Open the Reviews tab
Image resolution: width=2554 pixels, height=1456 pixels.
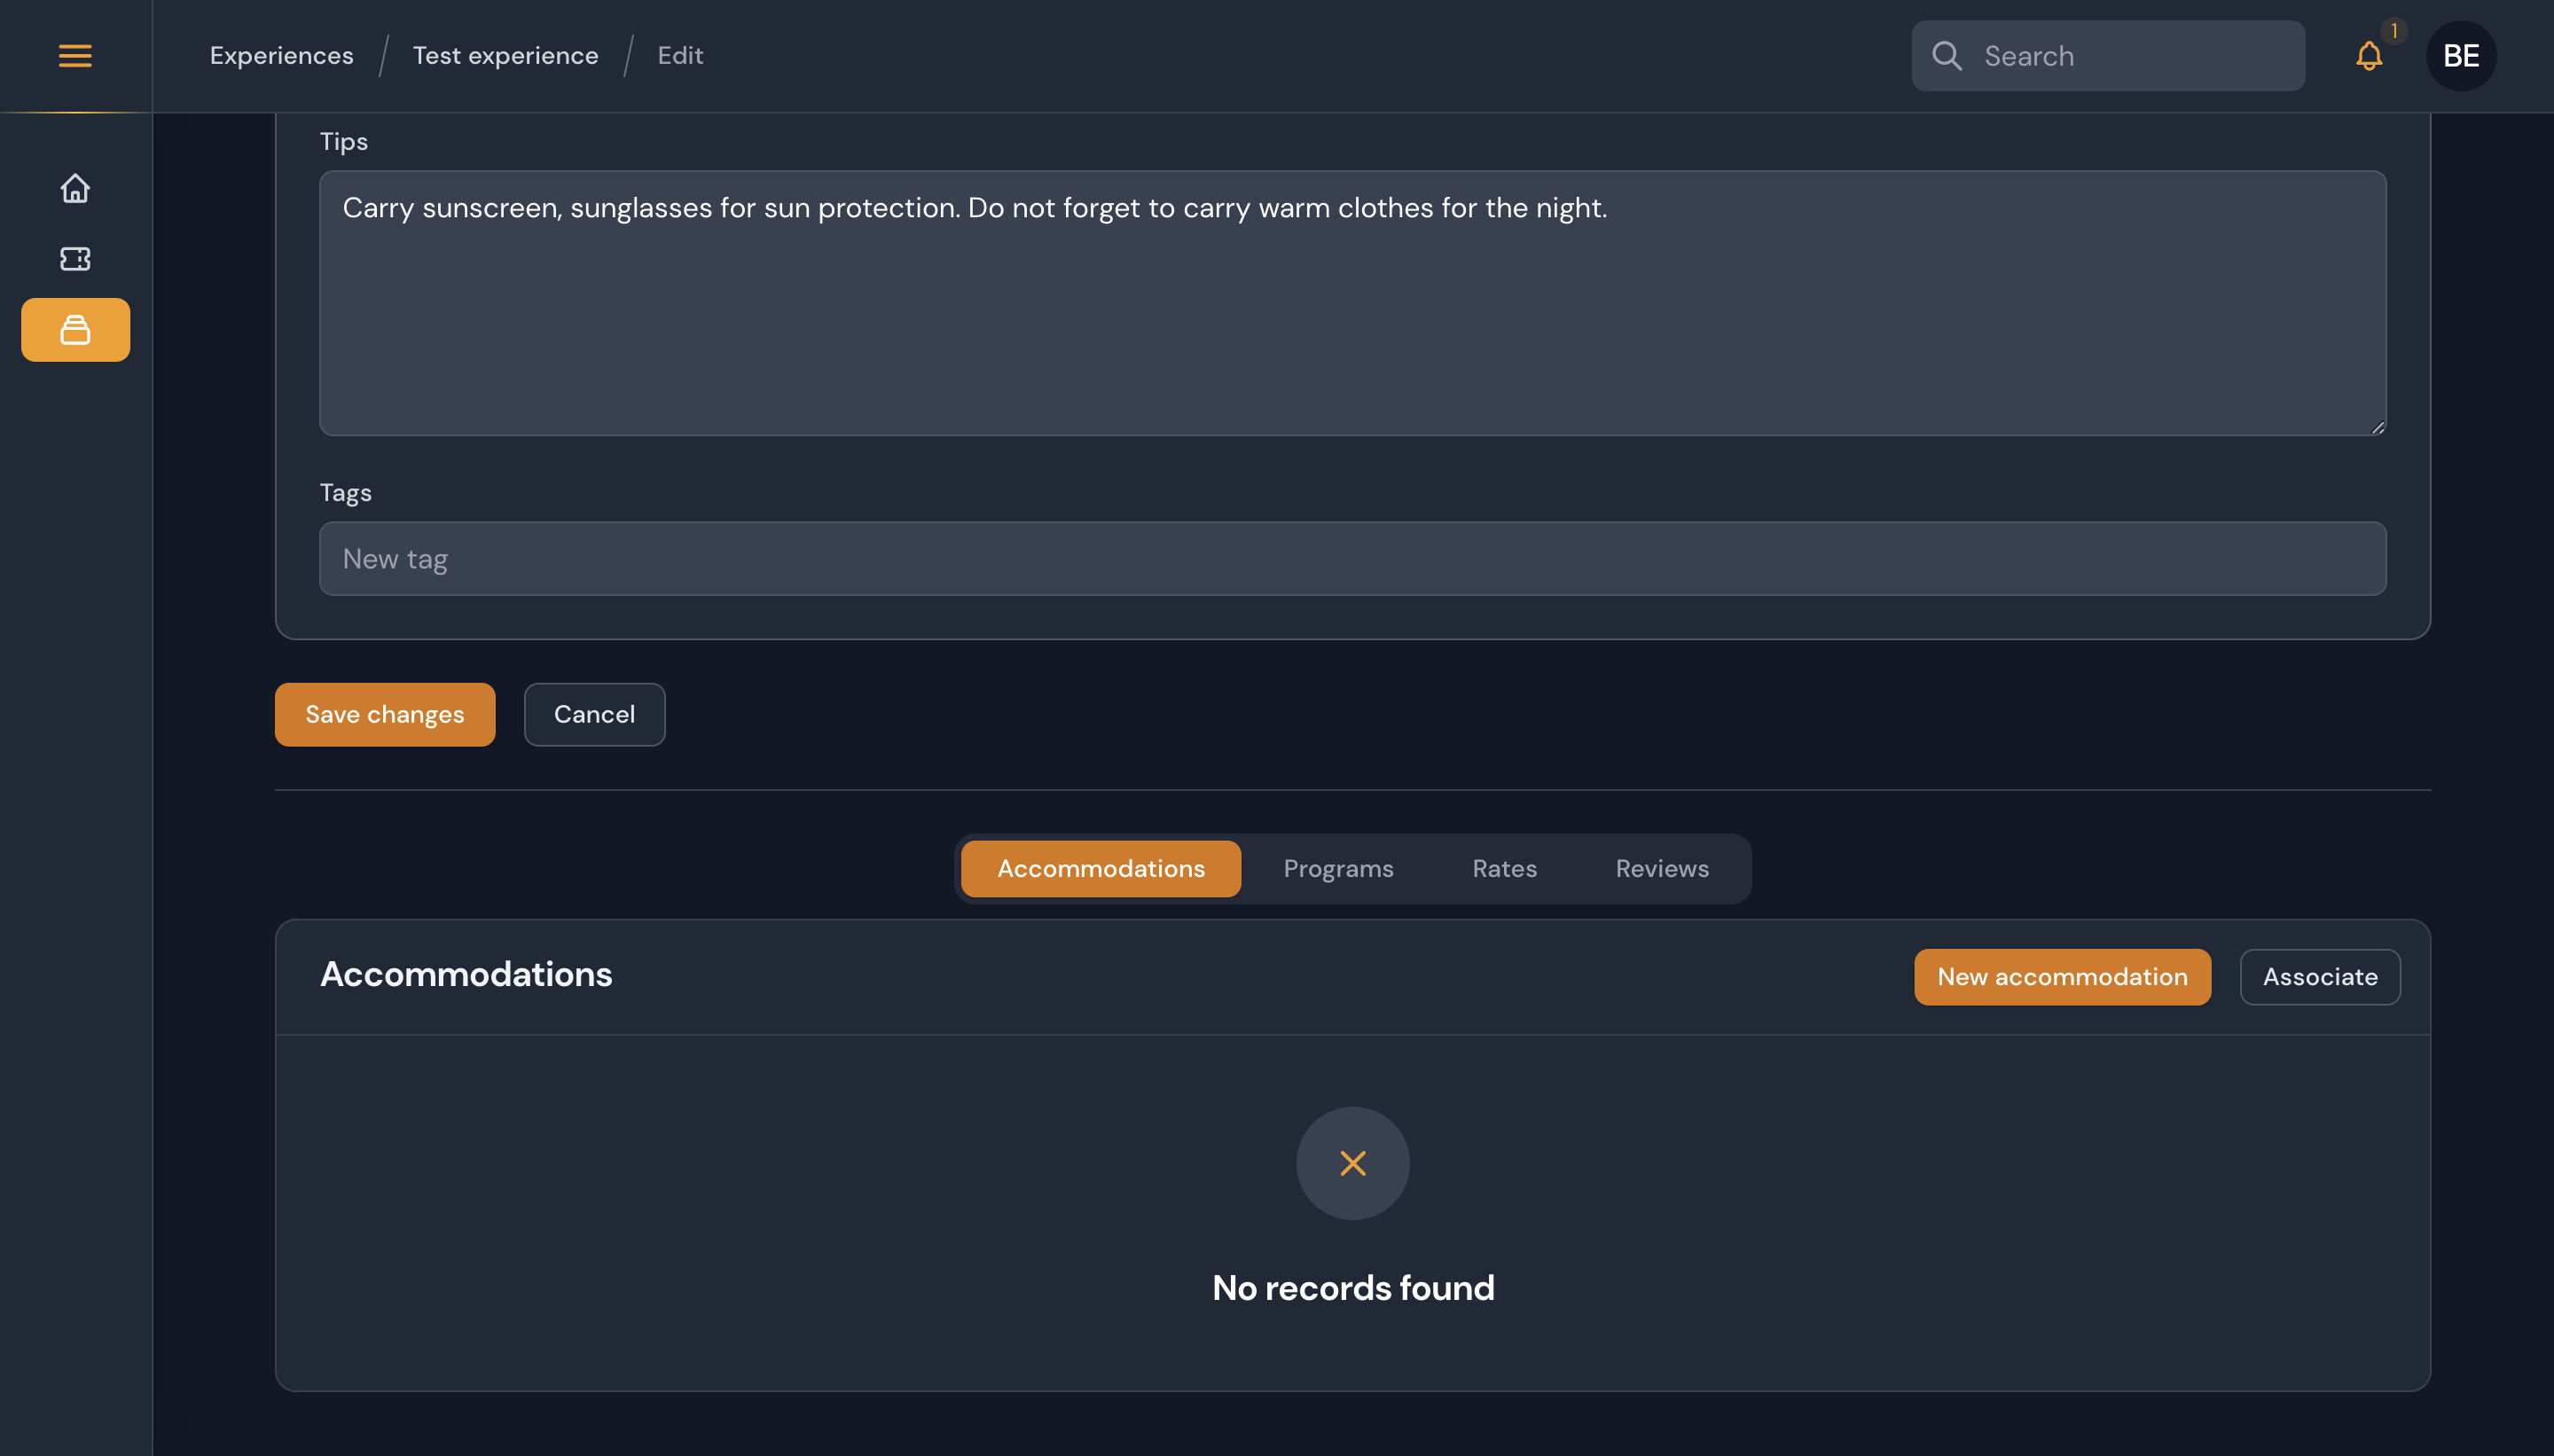click(1662, 868)
